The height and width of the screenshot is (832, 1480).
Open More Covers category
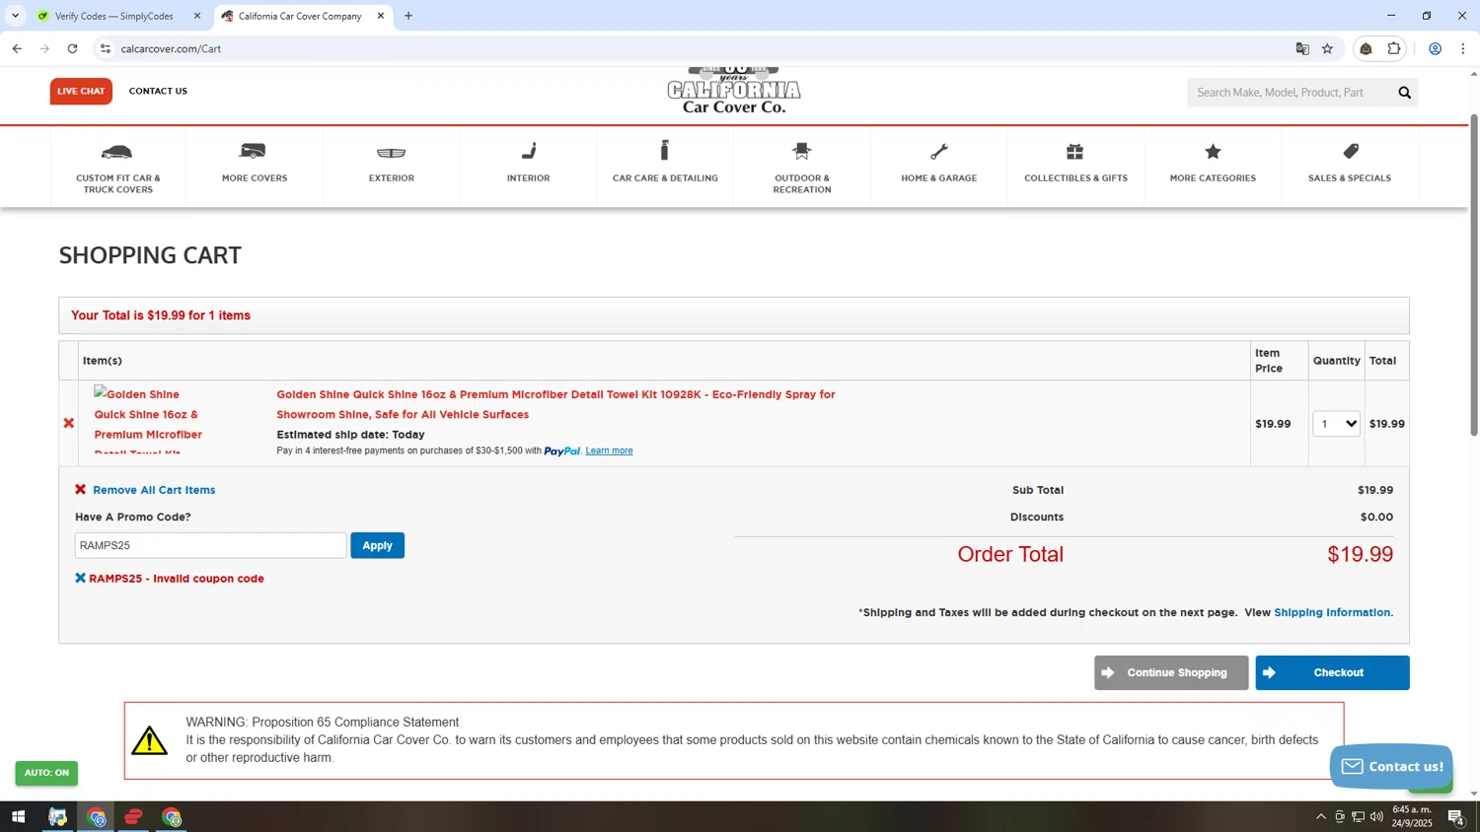255,167
